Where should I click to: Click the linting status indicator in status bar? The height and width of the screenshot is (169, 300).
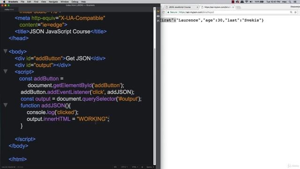tap(142, 167)
